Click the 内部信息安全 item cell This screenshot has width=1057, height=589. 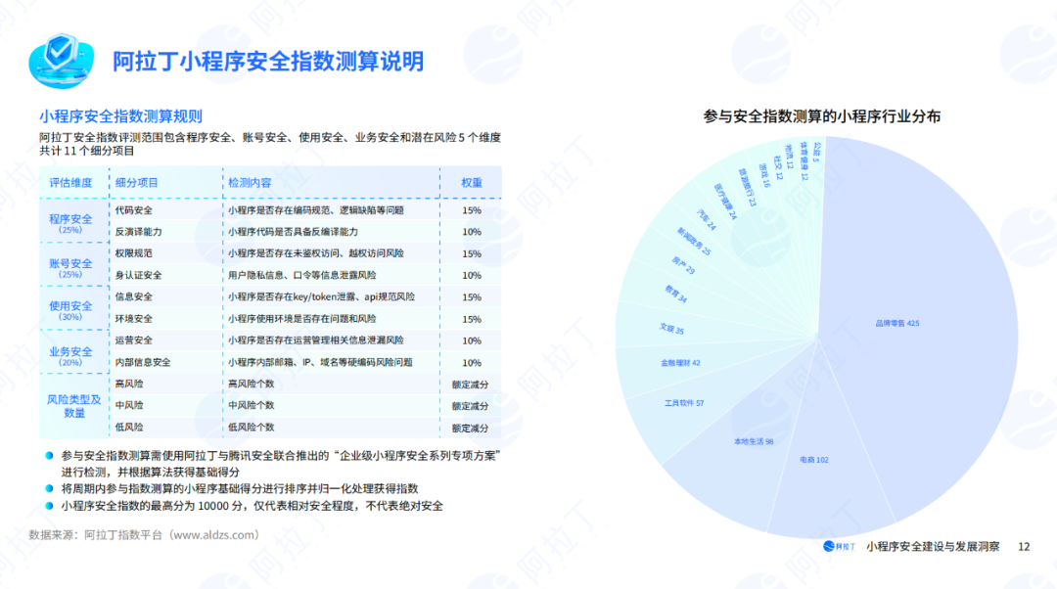click(x=143, y=363)
